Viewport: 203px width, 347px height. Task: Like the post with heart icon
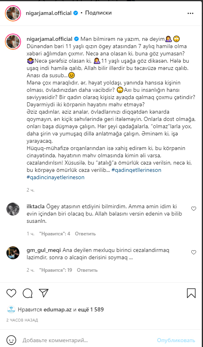point(11,293)
